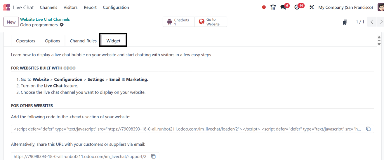This screenshot has width=384, height=160.
Task: Select the Widget tab
Action: coord(113,41)
